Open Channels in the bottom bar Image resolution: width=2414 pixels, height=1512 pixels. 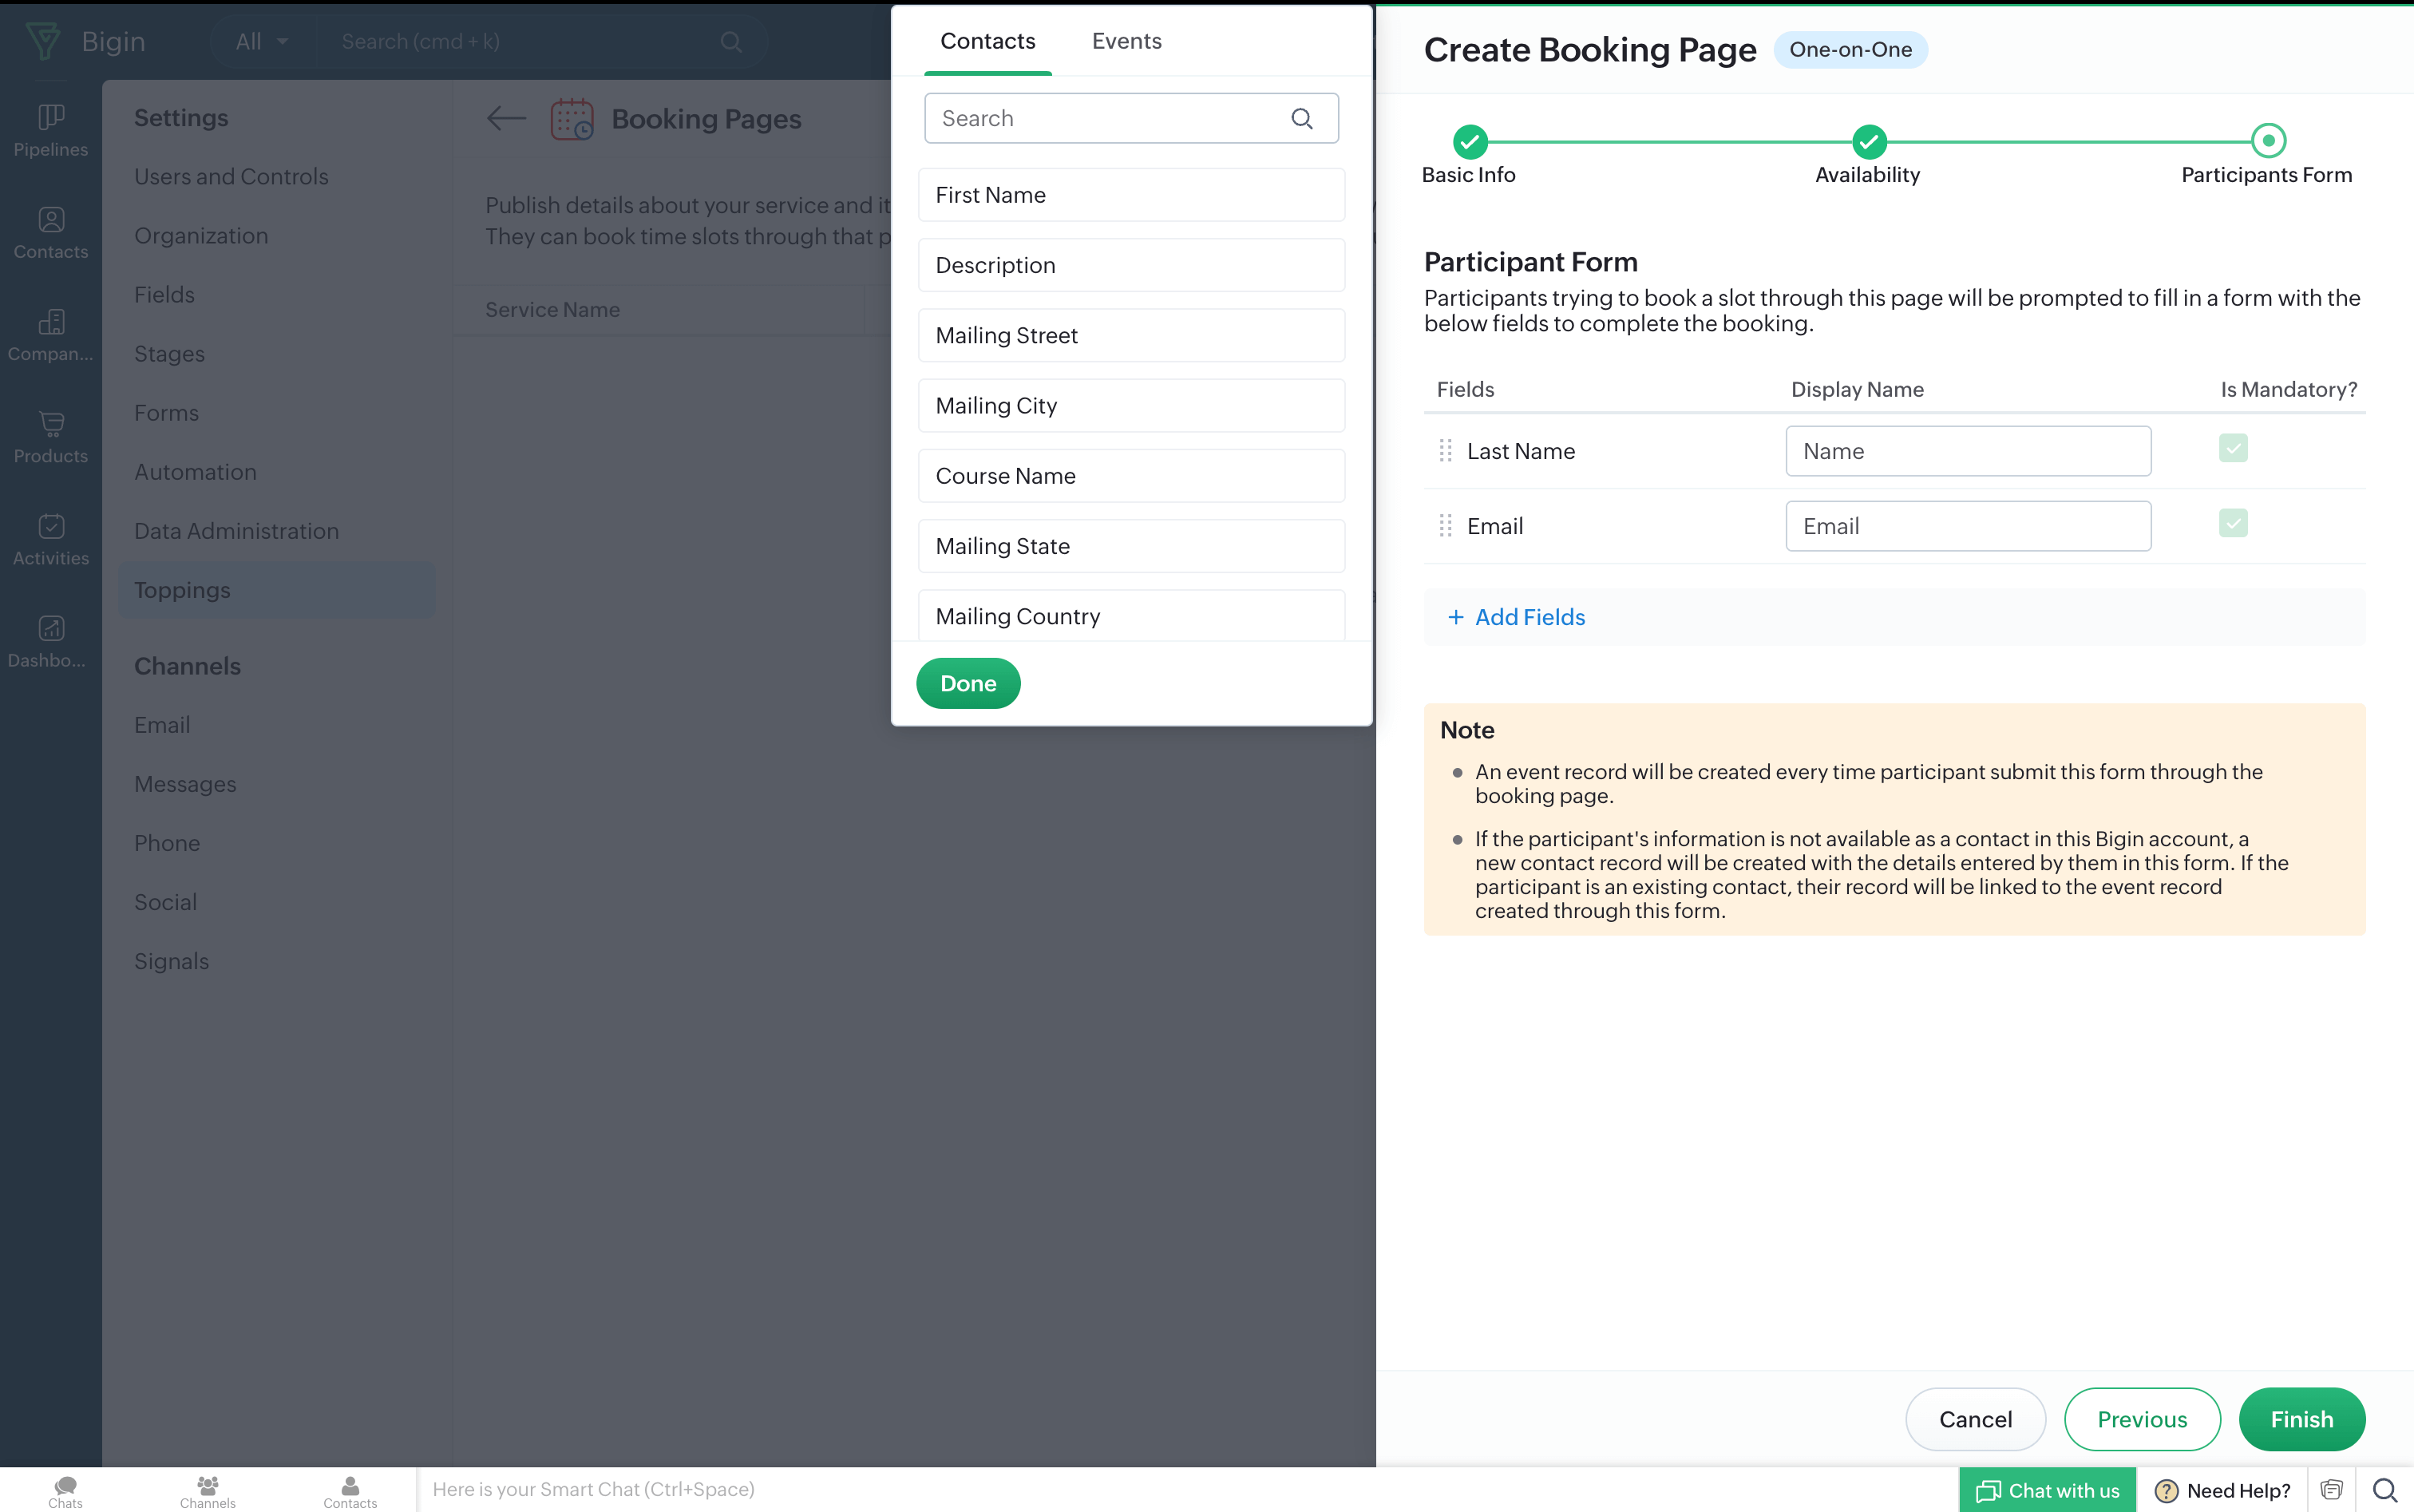tap(208, 1491)
